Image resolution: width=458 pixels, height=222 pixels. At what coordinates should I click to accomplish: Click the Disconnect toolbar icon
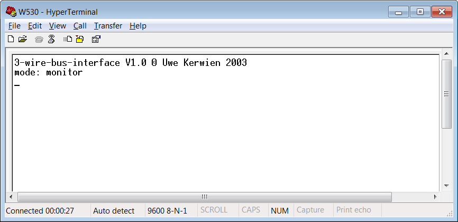pos(51,39)
